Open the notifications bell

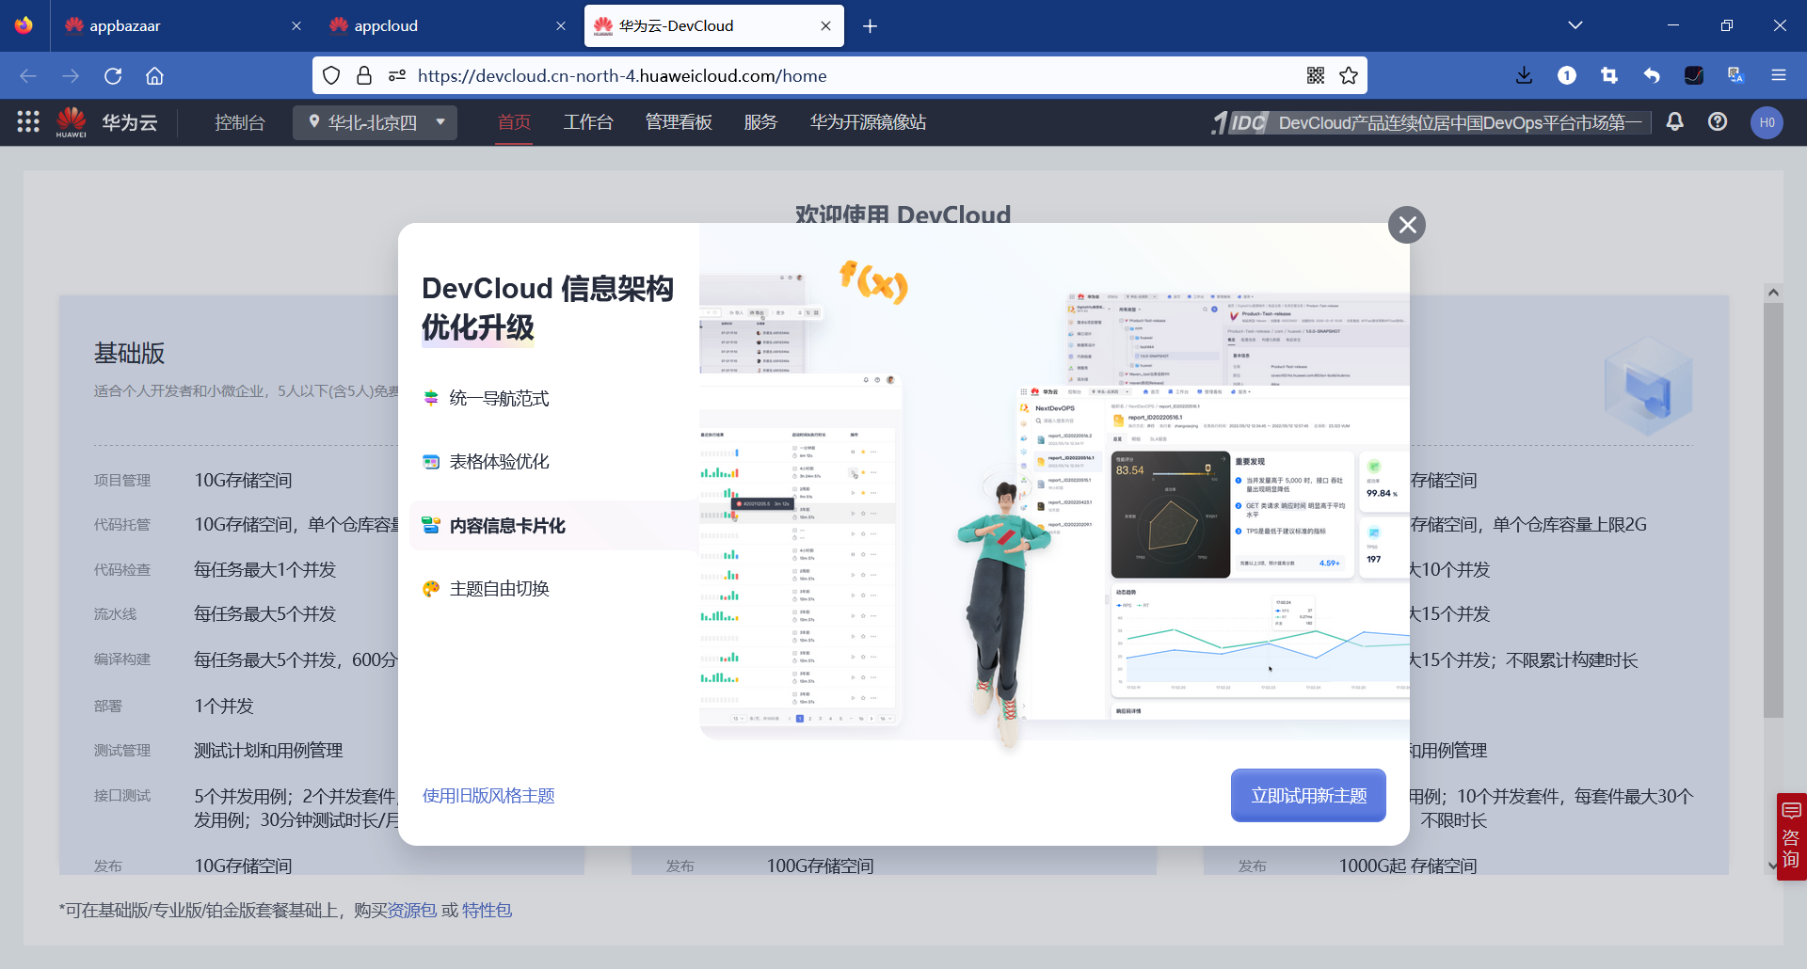1675,122
